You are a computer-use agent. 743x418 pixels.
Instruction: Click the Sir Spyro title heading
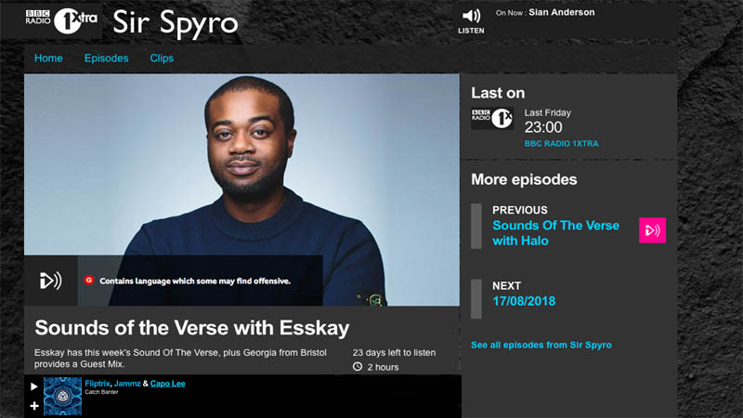click(x=176, y=23)
